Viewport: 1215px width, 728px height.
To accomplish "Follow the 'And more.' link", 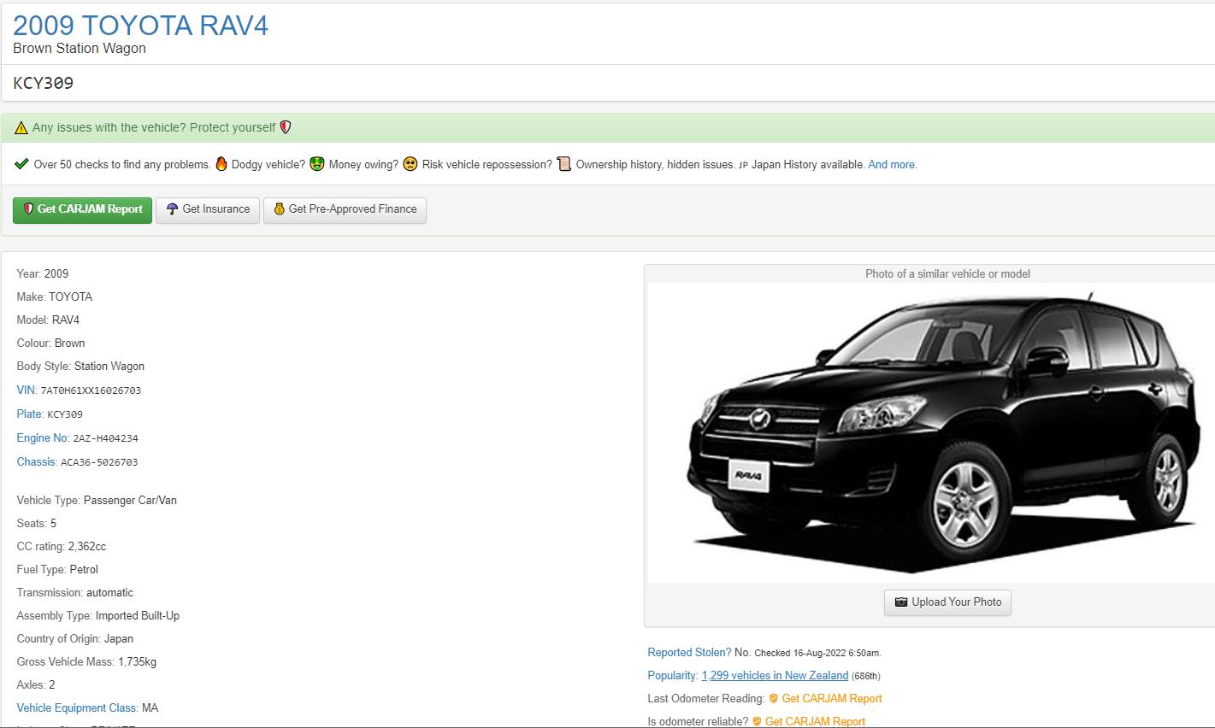I will (892, 165).
